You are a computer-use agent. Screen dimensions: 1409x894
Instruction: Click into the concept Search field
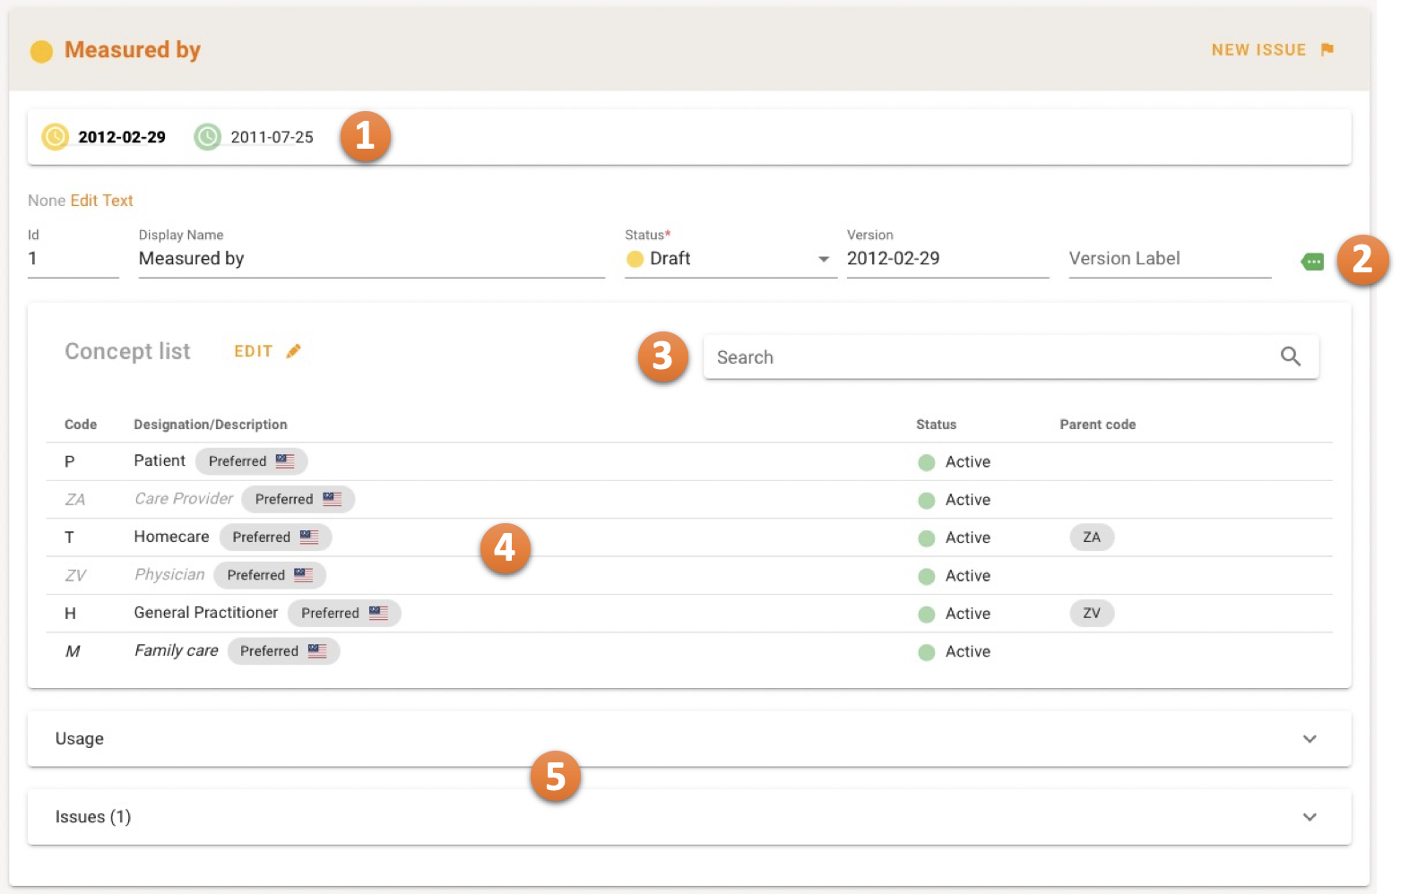[986, 357]
